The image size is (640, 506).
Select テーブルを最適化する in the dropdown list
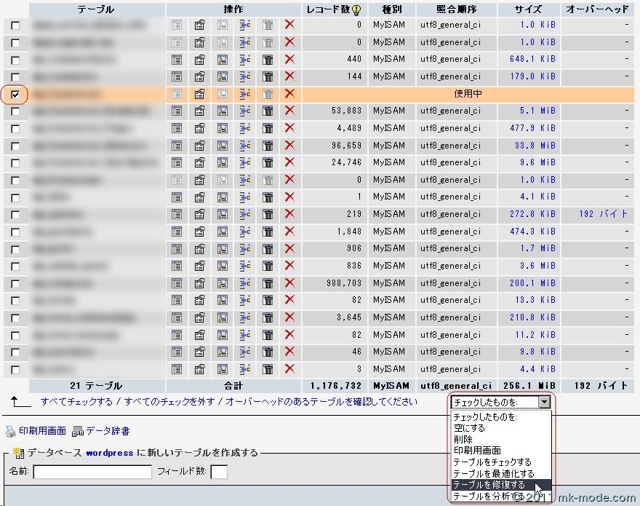tap(493, 473)
